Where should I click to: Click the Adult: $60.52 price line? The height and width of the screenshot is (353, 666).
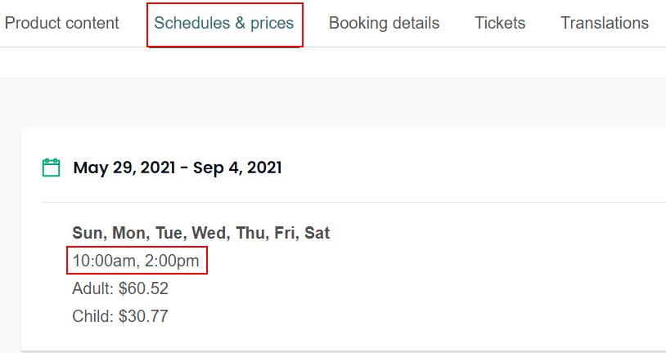click(120, 288)
